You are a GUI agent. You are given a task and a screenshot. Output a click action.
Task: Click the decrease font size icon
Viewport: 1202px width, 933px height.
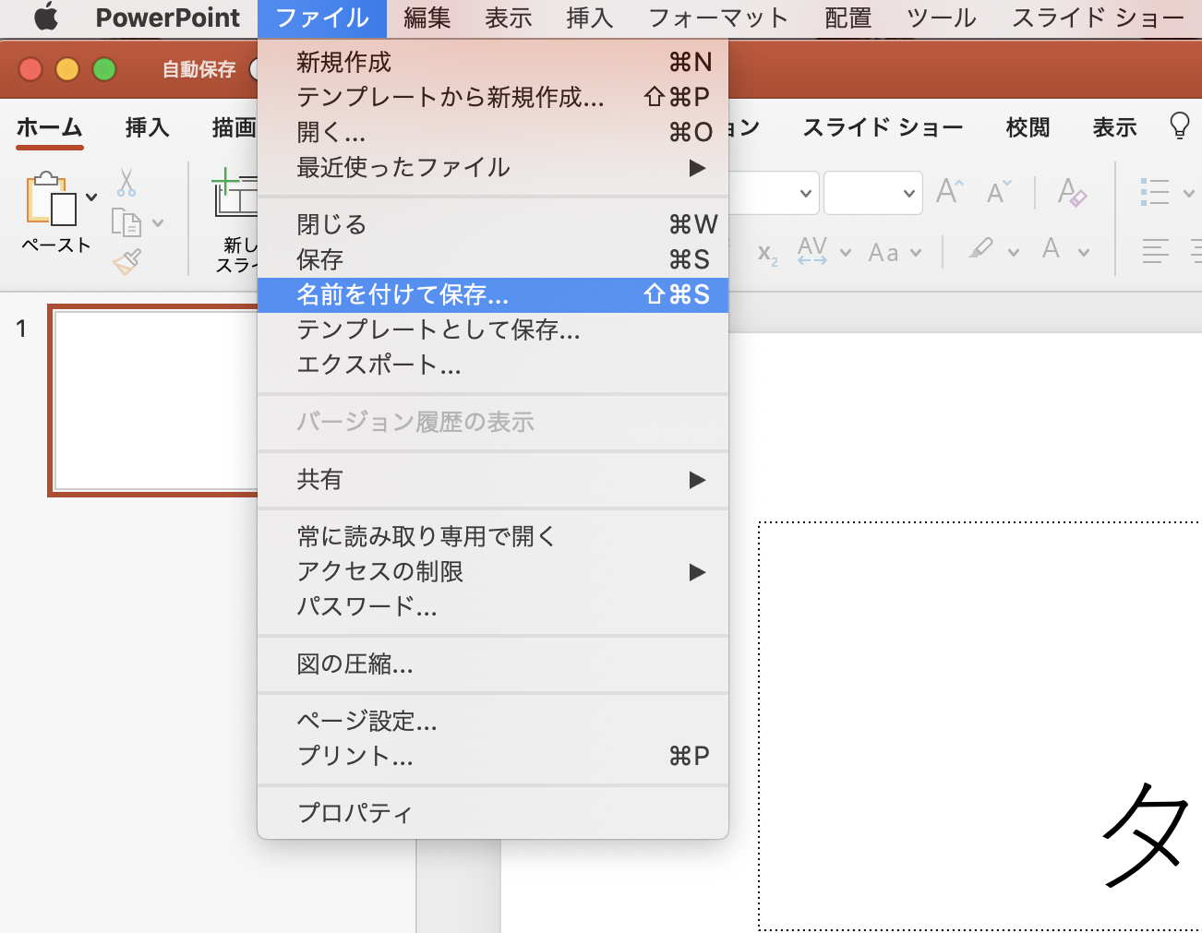[999, 191]
